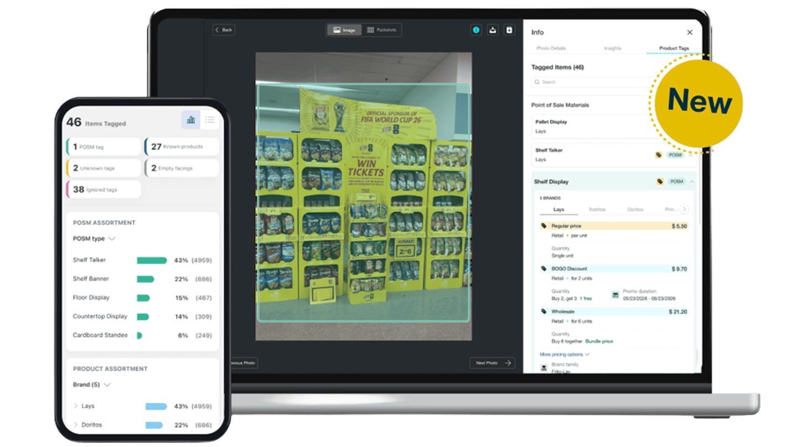Image resolution: width=796 pixels, height=447 pixels.
Task: Click the tag icon next to Wholesale
Action: [544, 312]
